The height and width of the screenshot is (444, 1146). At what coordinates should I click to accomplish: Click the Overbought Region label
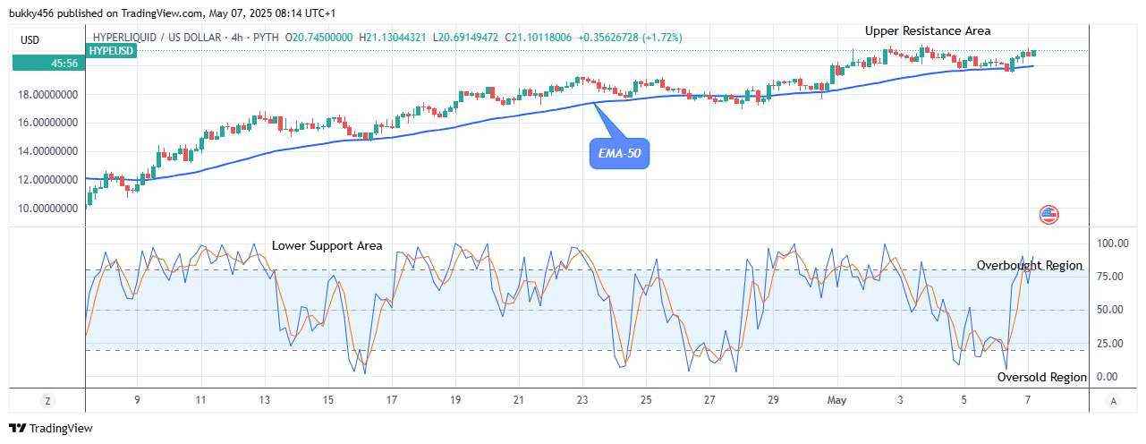tap(1030, 265)
